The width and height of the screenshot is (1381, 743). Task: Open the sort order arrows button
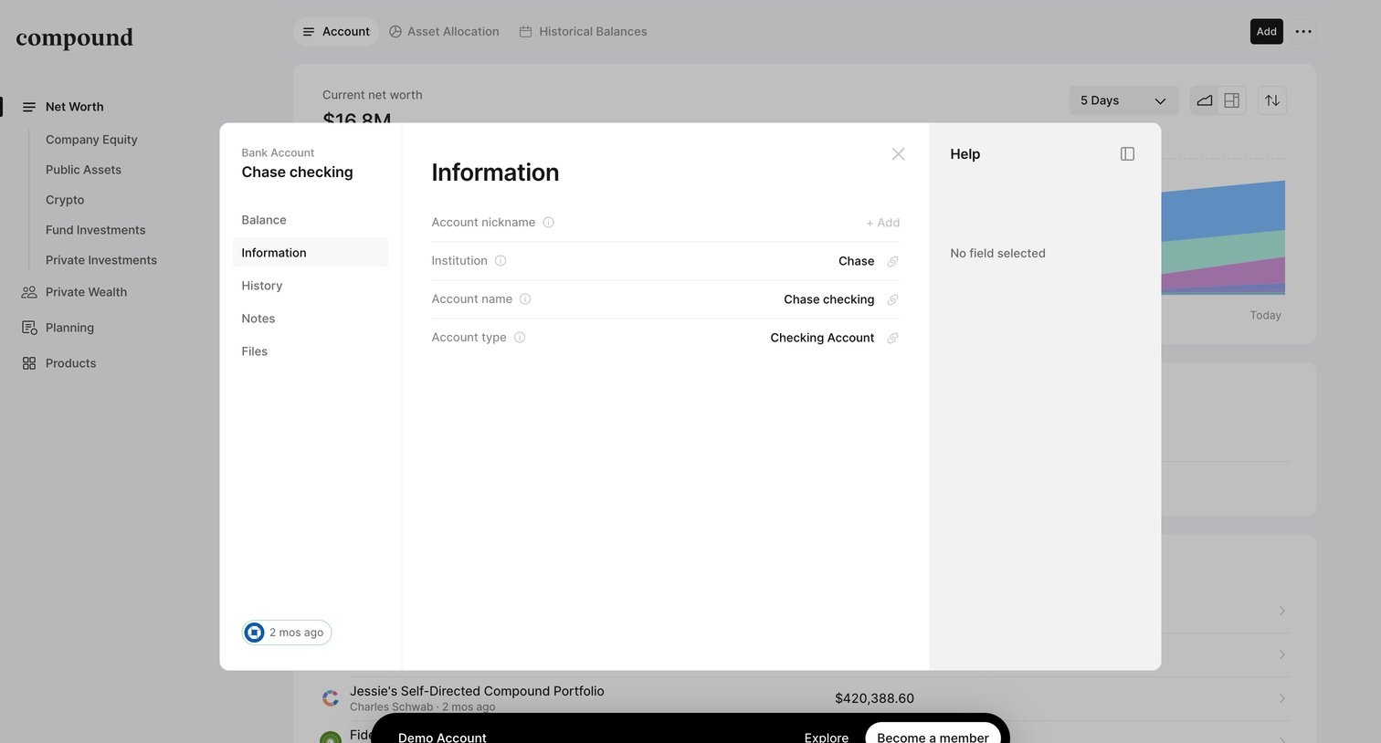[x=1272, y=100]
